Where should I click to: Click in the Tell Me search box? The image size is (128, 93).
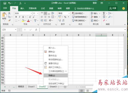pyautogui.click(x=84, y=8)
